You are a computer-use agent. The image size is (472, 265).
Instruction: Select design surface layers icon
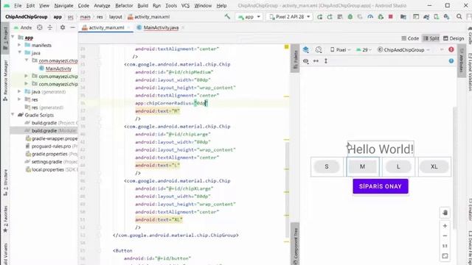tap(306, 49)
